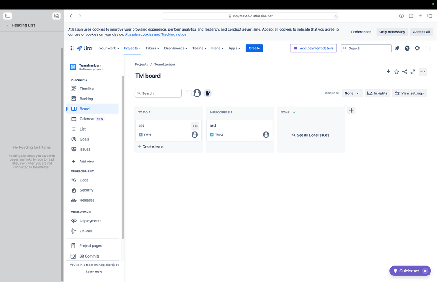This screenshot has height=282, width=437.
Task: Go back from Reading List chevron
Action: (7, 25)
